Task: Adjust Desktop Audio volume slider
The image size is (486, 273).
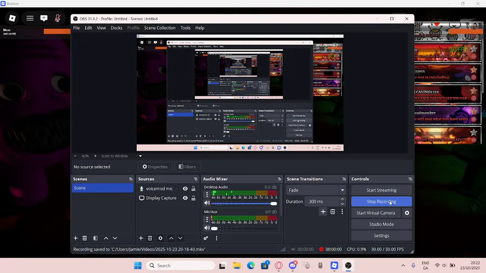Action: click(x=244, y=203)
